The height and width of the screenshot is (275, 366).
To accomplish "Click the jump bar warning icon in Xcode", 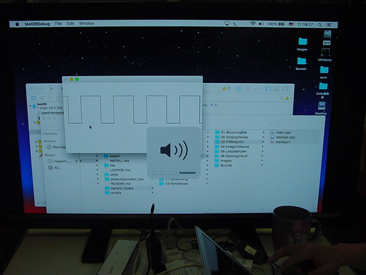I will [287, 98].
